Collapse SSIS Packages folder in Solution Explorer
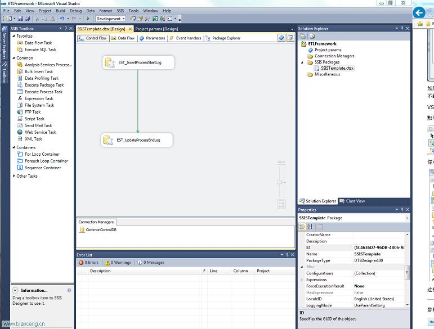The width and height of the screenshot is (434, 329). [302, 62]
